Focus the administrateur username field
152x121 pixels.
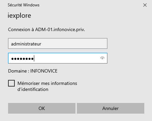tap(58, 43)
